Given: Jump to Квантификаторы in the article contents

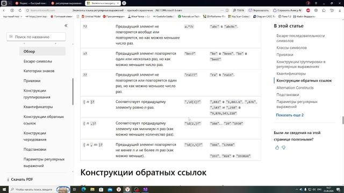Looking at the screenshot, I should pos(291,73).
